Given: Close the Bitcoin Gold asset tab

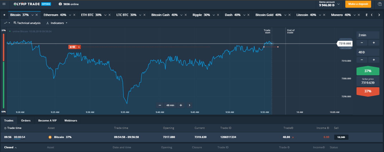Looking at the screenshot, I should 290,15.
